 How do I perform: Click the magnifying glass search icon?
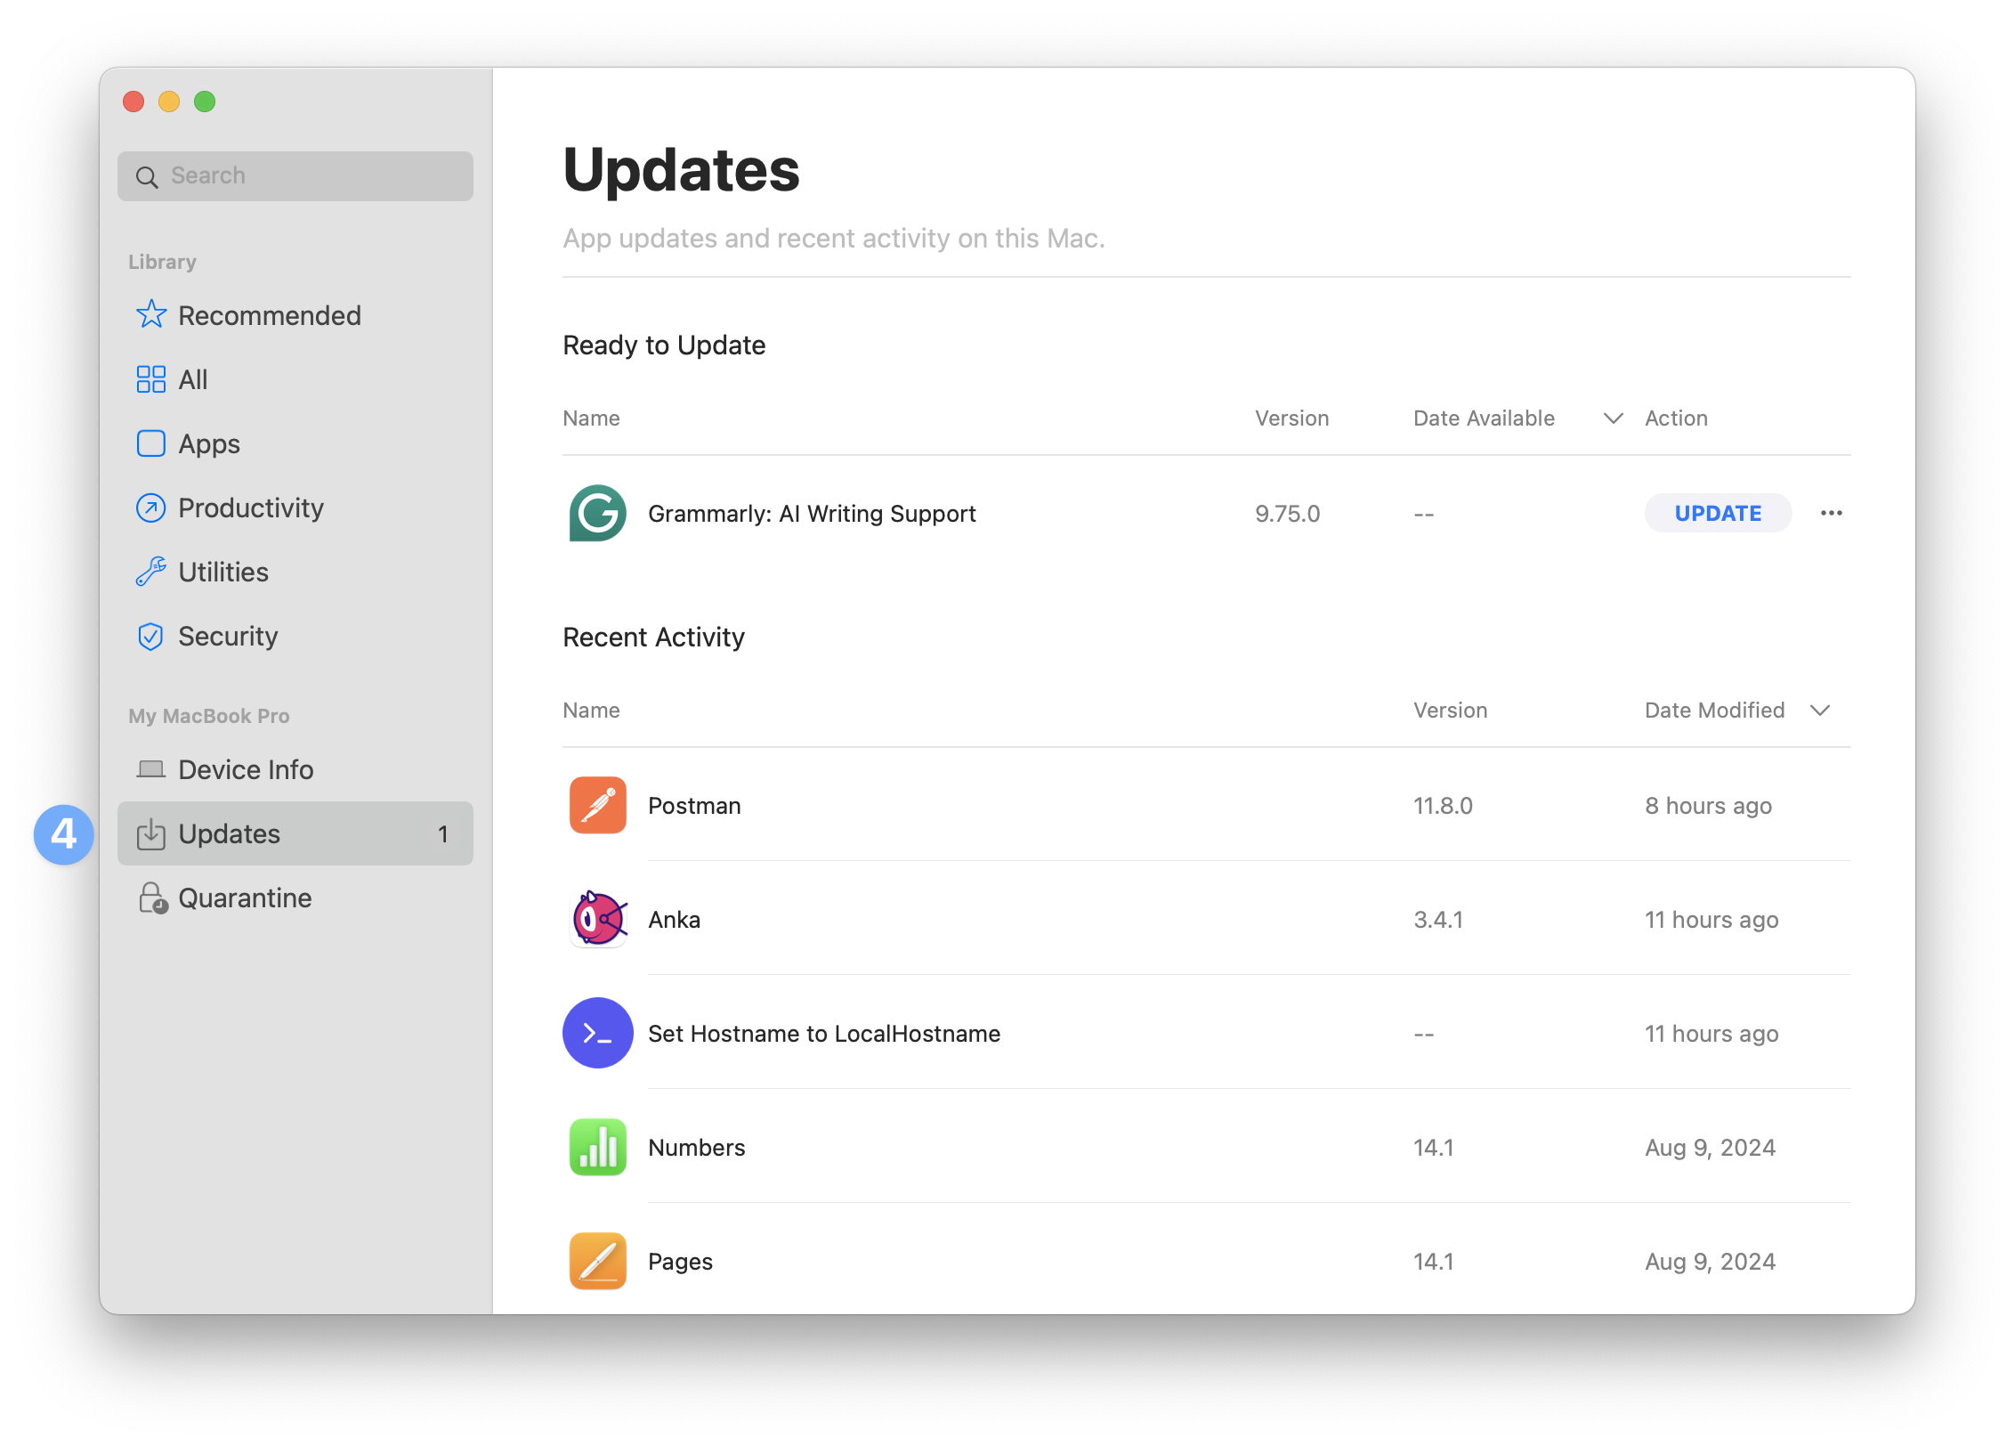(147, 176)
